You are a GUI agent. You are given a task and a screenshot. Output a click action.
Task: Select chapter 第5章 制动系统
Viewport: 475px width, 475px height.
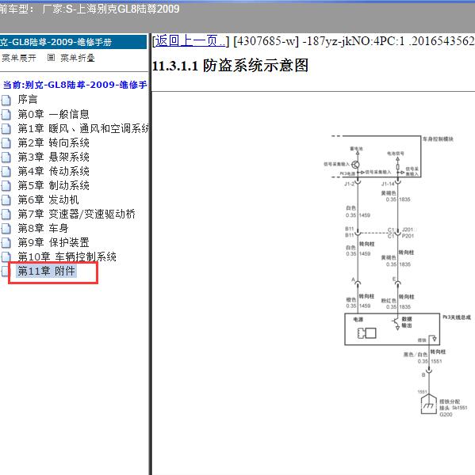click(53, 185)
